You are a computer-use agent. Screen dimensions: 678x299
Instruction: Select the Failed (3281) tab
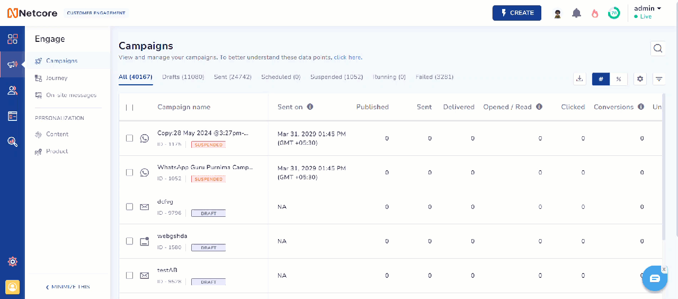(x=434, y=77)
